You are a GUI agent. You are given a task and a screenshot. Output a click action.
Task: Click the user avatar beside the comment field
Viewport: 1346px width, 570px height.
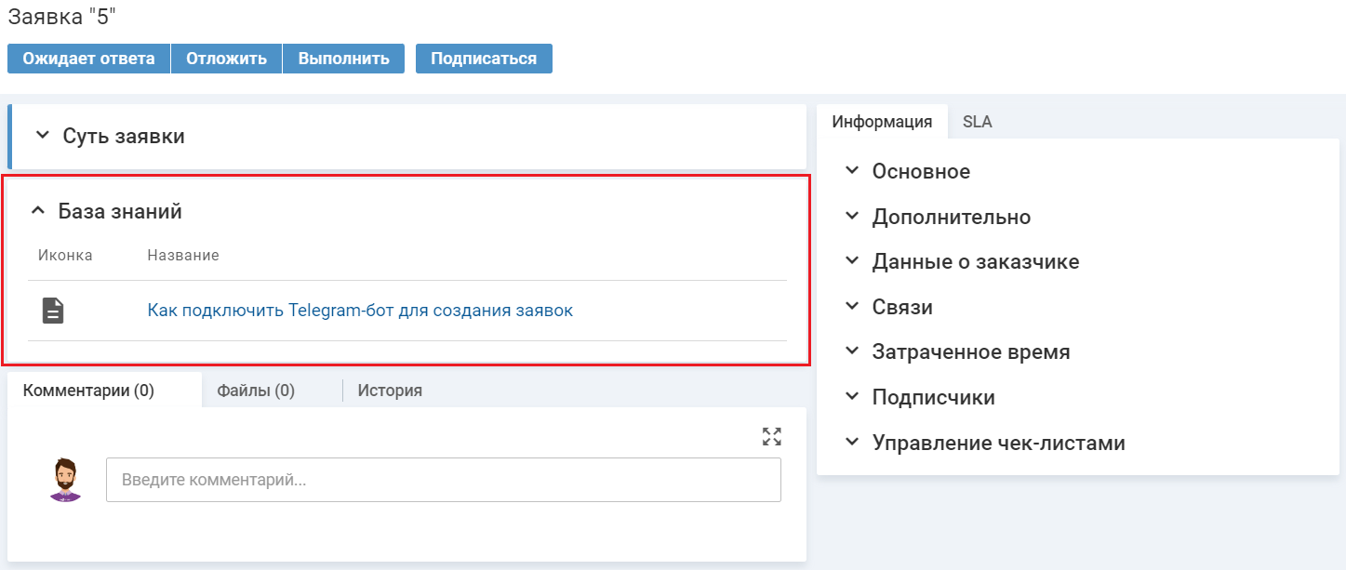coord(65,480)
